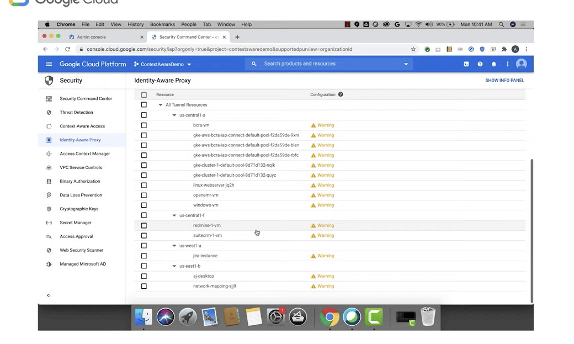Image resolution: width=574 pixels, height=344 pixels.
Task: Click Cryptographic Keys sidebar icon
Action: coord(49,209)
